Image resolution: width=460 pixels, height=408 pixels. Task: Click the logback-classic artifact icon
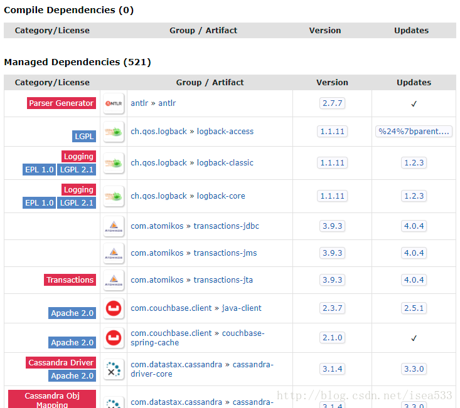point(114,163)
